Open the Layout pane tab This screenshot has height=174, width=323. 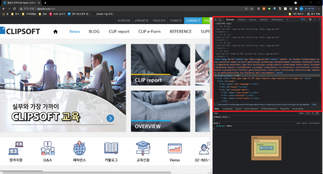(238, 109)
